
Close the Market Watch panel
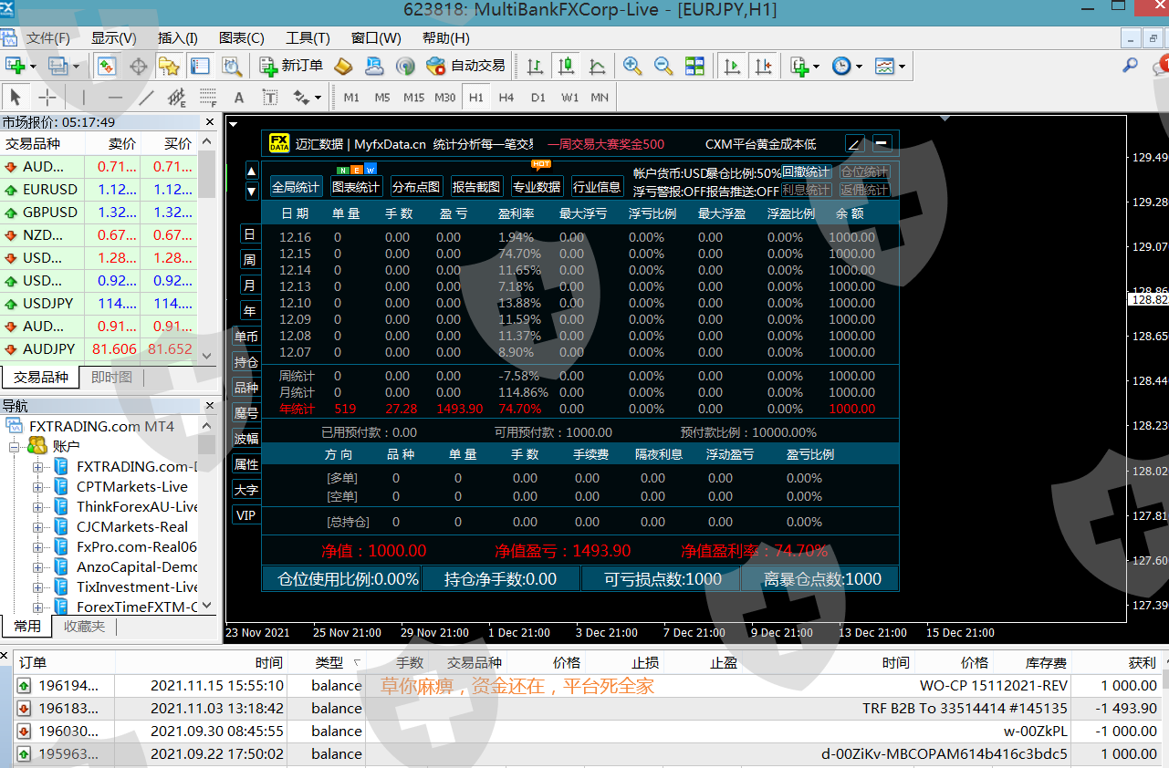(x=210, y=121)
